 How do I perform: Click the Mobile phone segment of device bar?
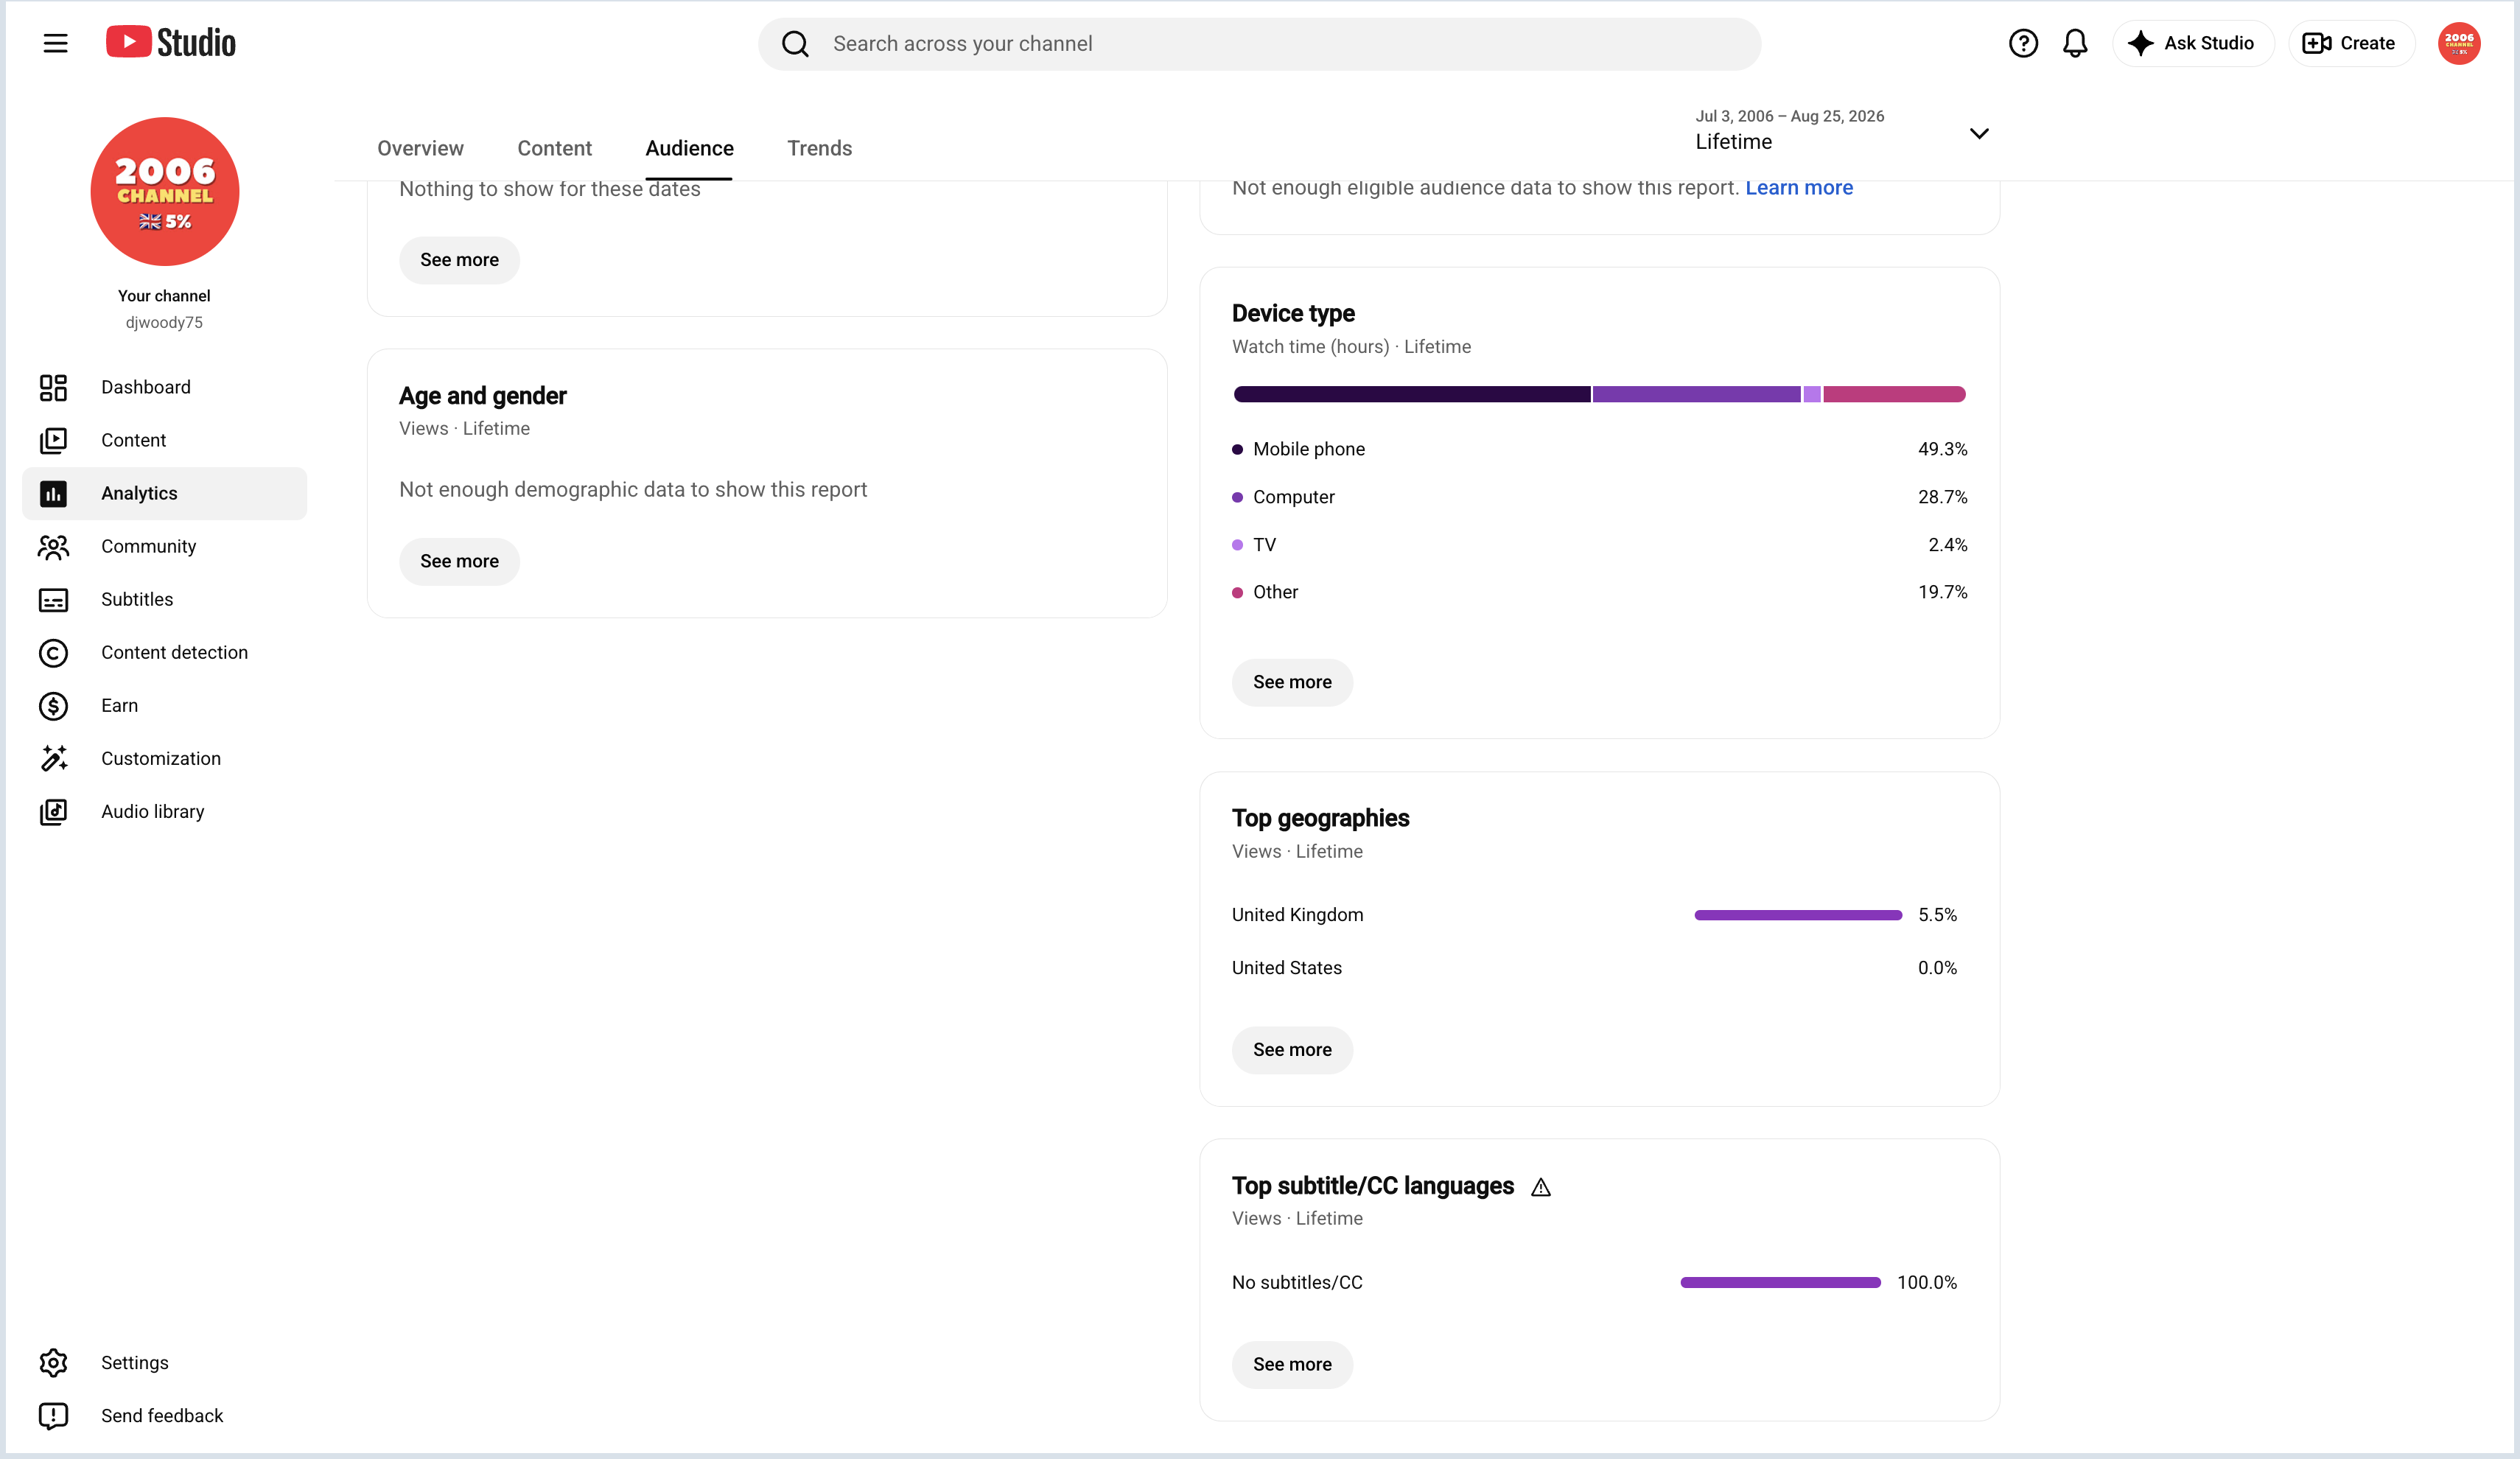1412,394
